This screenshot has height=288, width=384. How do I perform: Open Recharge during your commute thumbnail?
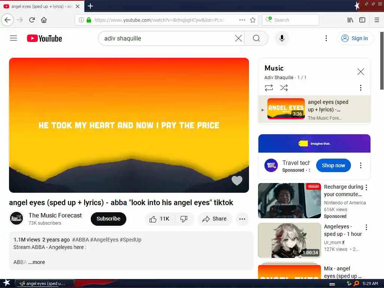pyautogui.click(x=289, y=200)
